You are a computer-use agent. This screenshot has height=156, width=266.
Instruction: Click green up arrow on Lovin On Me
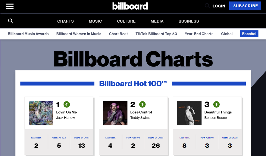(66, 104)
